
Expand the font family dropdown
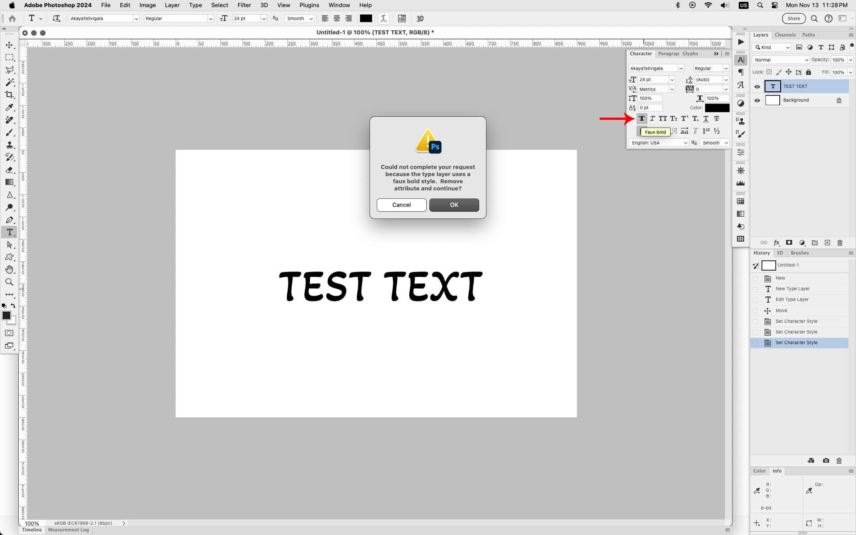135,18
